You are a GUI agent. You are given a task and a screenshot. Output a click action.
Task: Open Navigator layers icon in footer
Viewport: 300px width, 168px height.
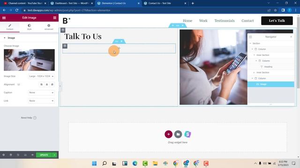click(x=11, y=155)
